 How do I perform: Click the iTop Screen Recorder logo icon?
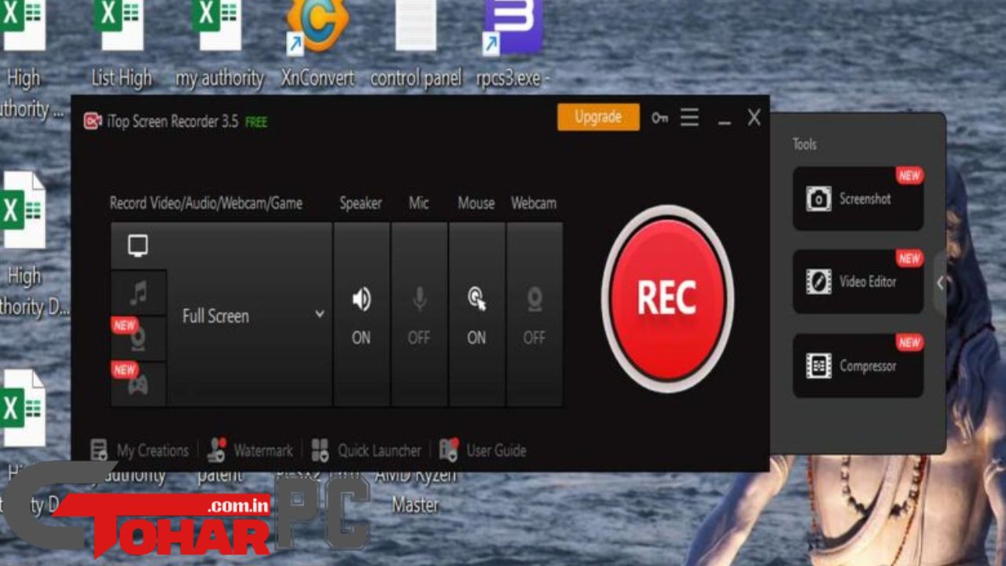tap(93, 121)
